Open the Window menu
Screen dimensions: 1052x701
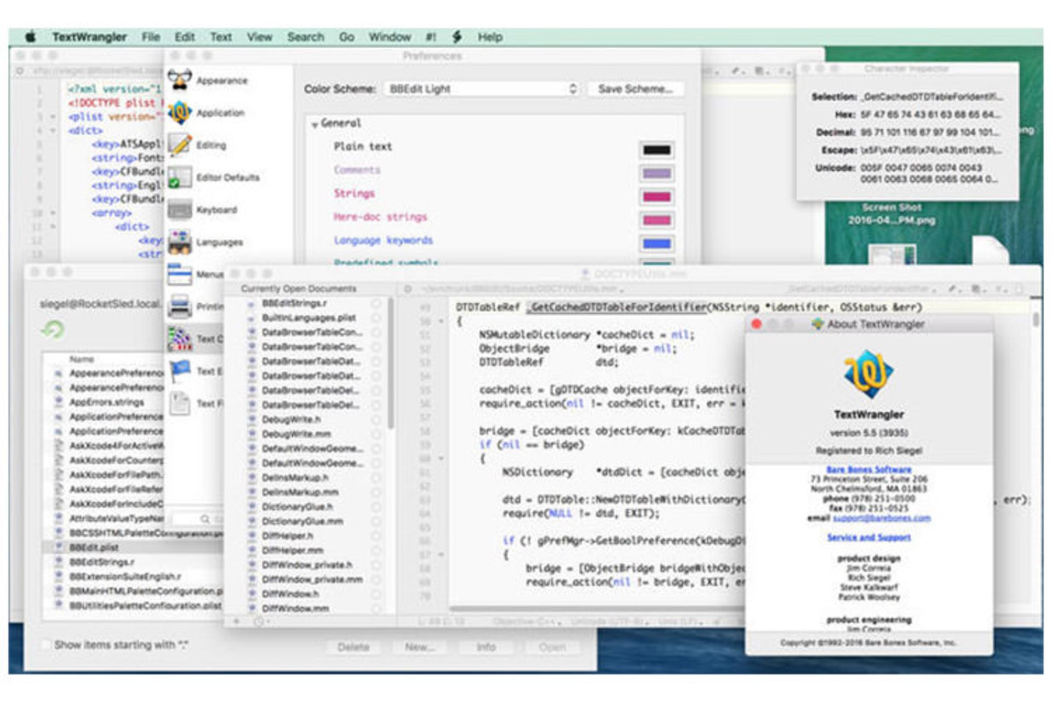390,37
